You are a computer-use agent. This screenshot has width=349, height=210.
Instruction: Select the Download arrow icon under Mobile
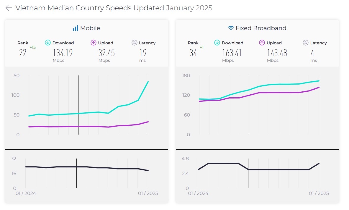click(47, 43)
